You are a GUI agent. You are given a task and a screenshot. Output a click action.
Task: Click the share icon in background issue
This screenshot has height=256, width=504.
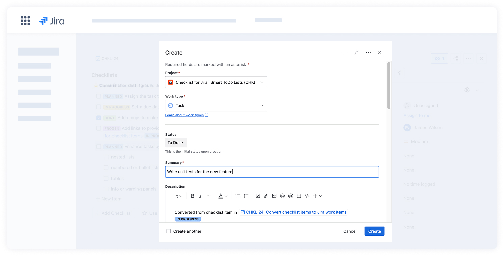tap(456, 59)
